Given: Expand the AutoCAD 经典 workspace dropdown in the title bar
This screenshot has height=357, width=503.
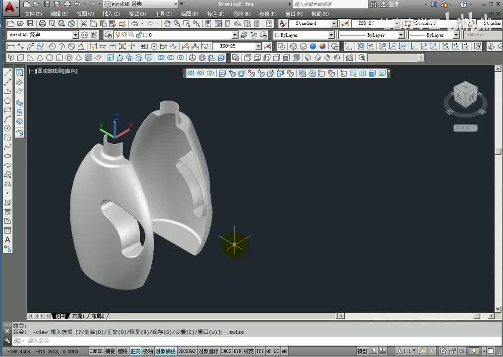Looking at the screenshot, I should tap(176, 4).
